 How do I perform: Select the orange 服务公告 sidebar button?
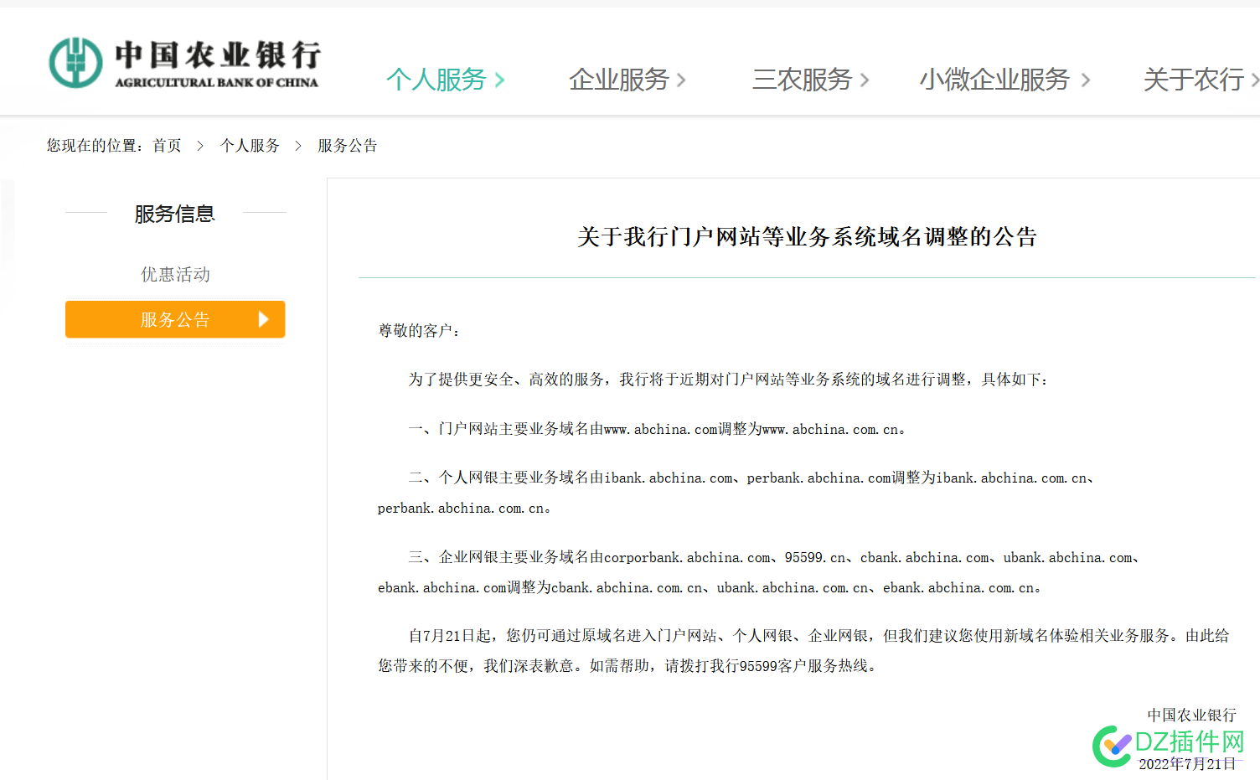click(175, 319)
